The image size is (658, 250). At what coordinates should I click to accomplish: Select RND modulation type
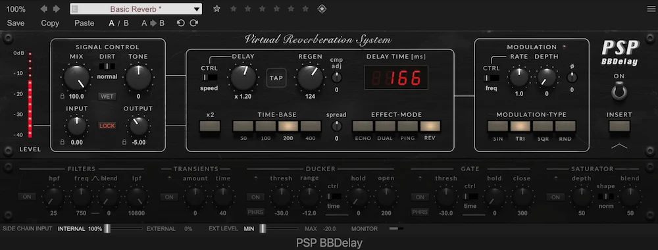coord(566,126)
